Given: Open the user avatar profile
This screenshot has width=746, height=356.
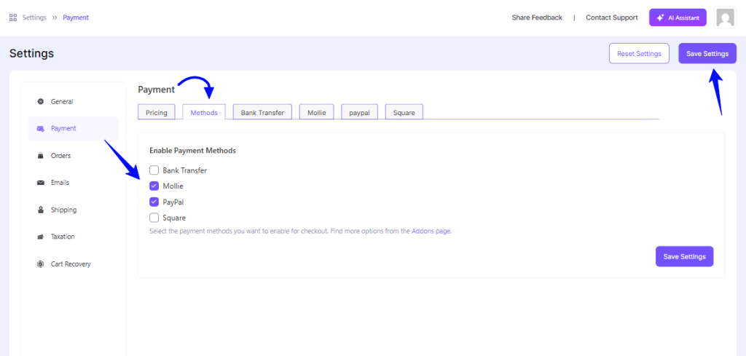Looking at the screenshot, I should [725, 18].
